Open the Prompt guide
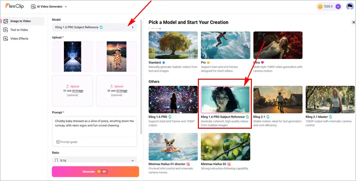The image size is (356, 181). [x=67, y=142]
